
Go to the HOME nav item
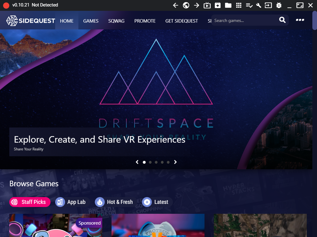pyautogui.click(x=67, y=21)
